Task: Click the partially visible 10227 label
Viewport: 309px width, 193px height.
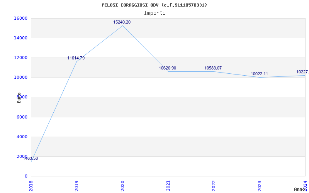Action: tap(302, 72)
